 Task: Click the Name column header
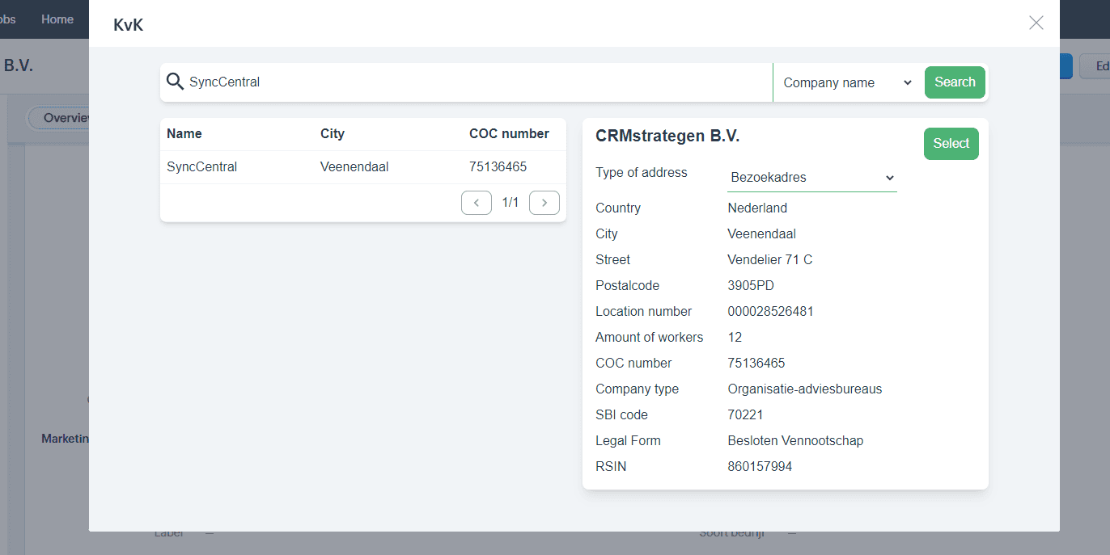click(184, 134)
